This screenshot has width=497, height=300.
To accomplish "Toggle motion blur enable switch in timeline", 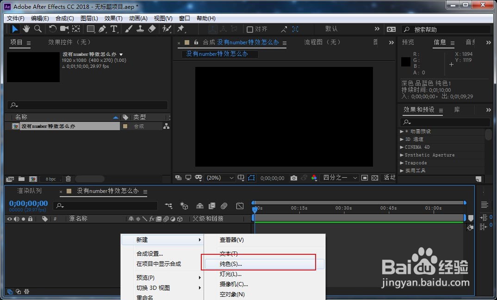I will point(224,206).
